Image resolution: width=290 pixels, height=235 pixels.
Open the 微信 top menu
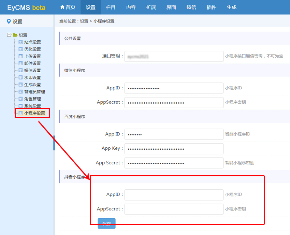click(x=191, y=7)
